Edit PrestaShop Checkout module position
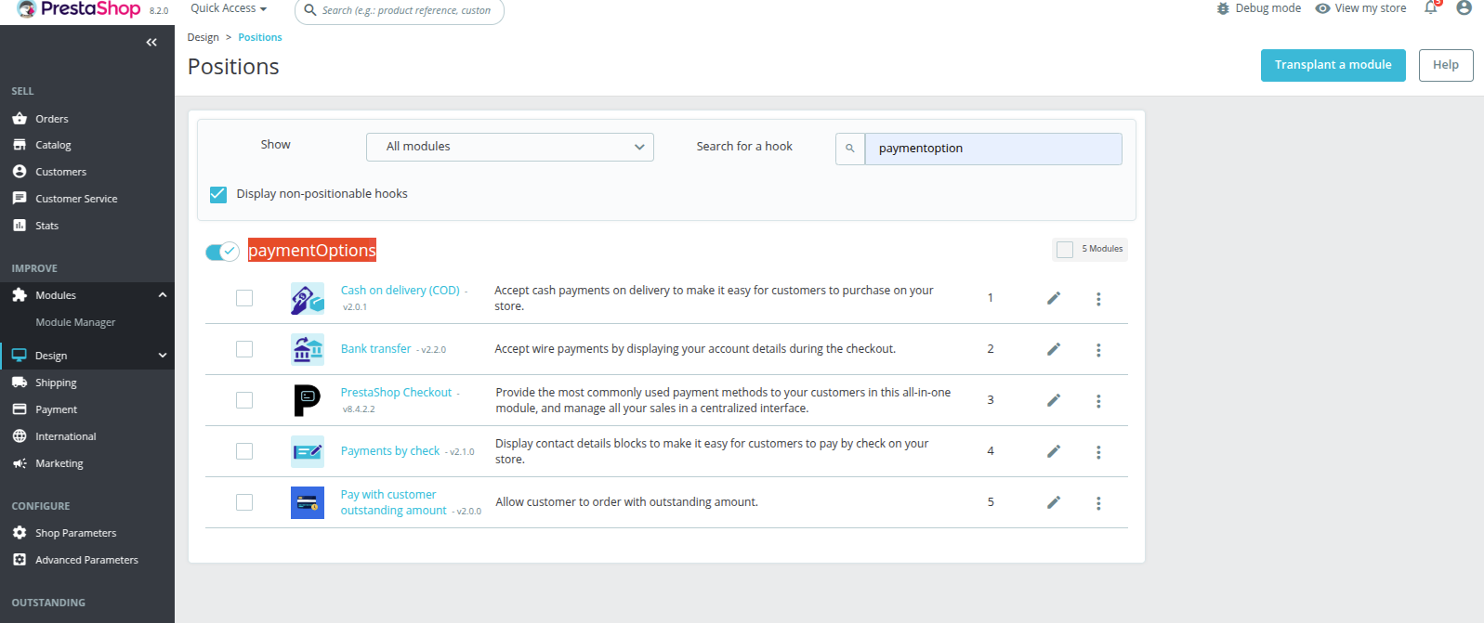 [1054, 400]
